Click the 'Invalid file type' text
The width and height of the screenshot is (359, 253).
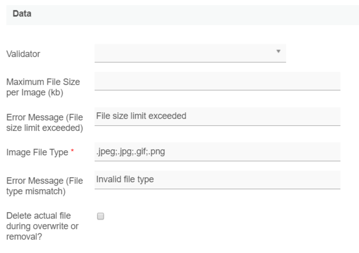tap(125, 180)
